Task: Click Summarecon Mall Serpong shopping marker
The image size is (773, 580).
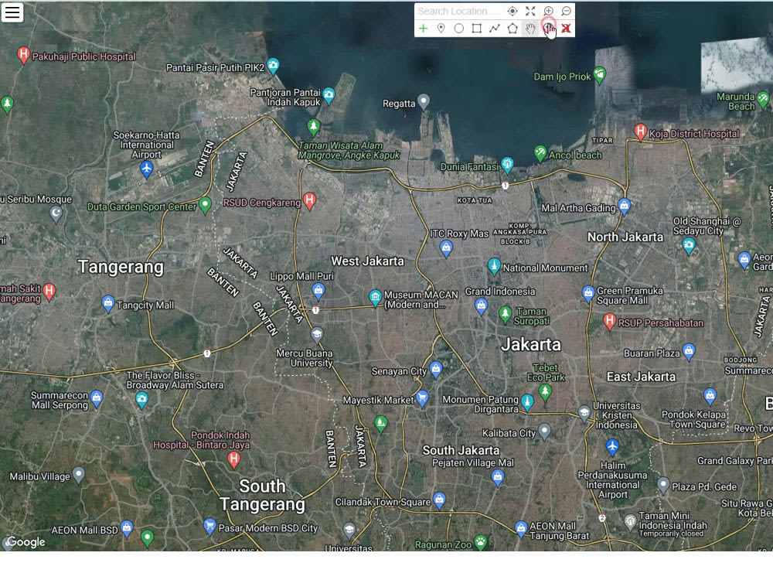Action: [97, 398]
